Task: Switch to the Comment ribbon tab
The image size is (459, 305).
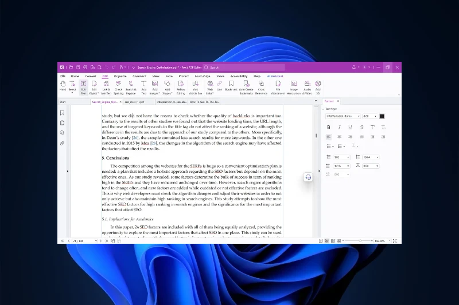Action: (x=139, y=76)
